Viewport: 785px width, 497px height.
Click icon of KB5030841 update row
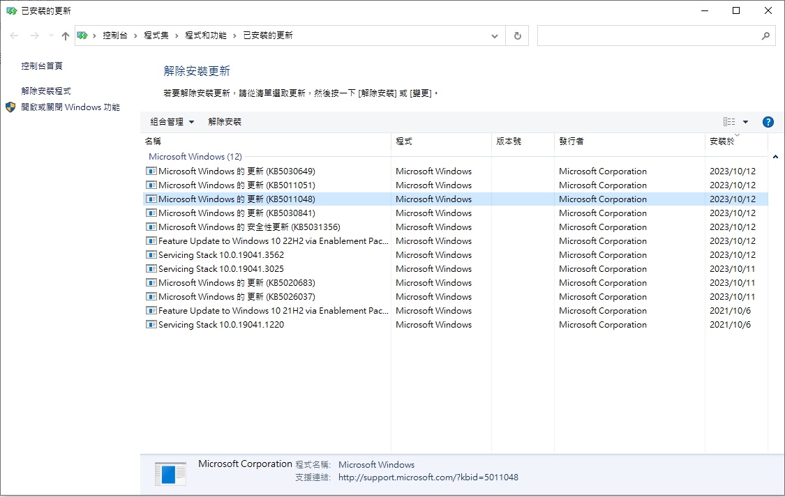pos(151,213)
